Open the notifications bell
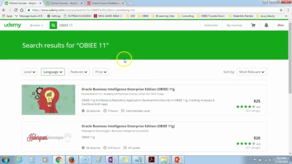Screen dimensions: 292x164 pos(266,26)
